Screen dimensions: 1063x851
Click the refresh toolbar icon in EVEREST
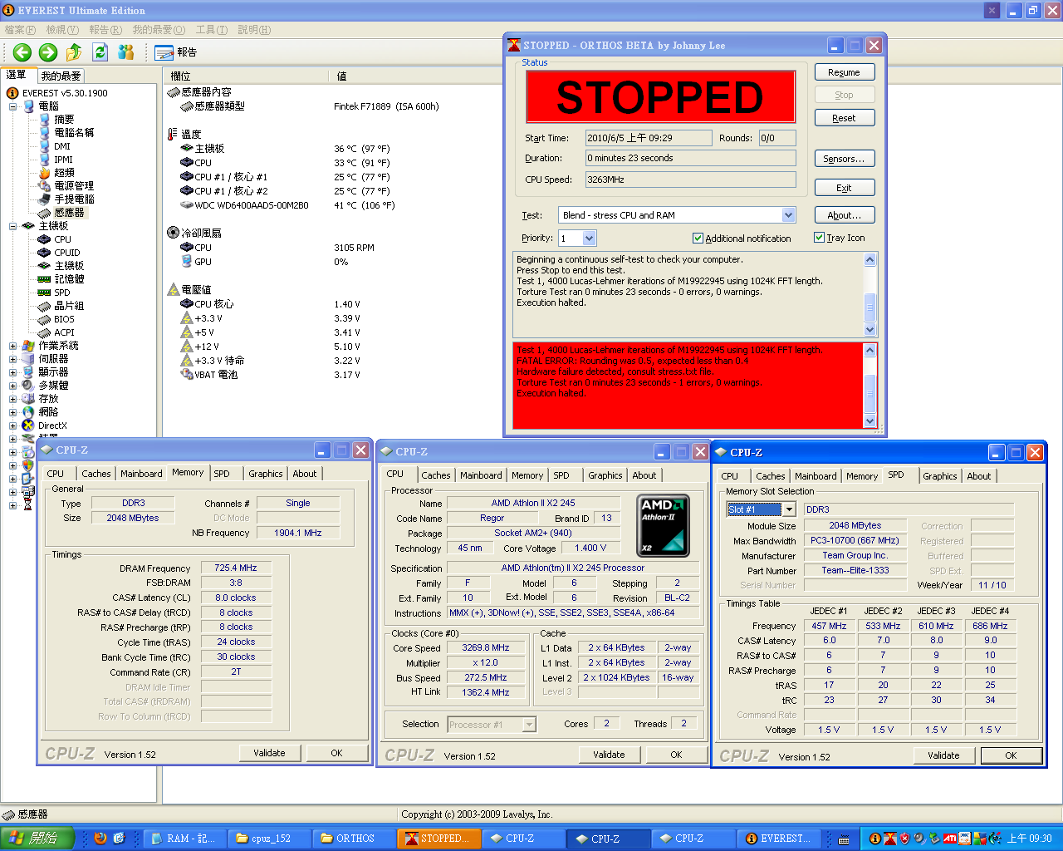(100, 52)
